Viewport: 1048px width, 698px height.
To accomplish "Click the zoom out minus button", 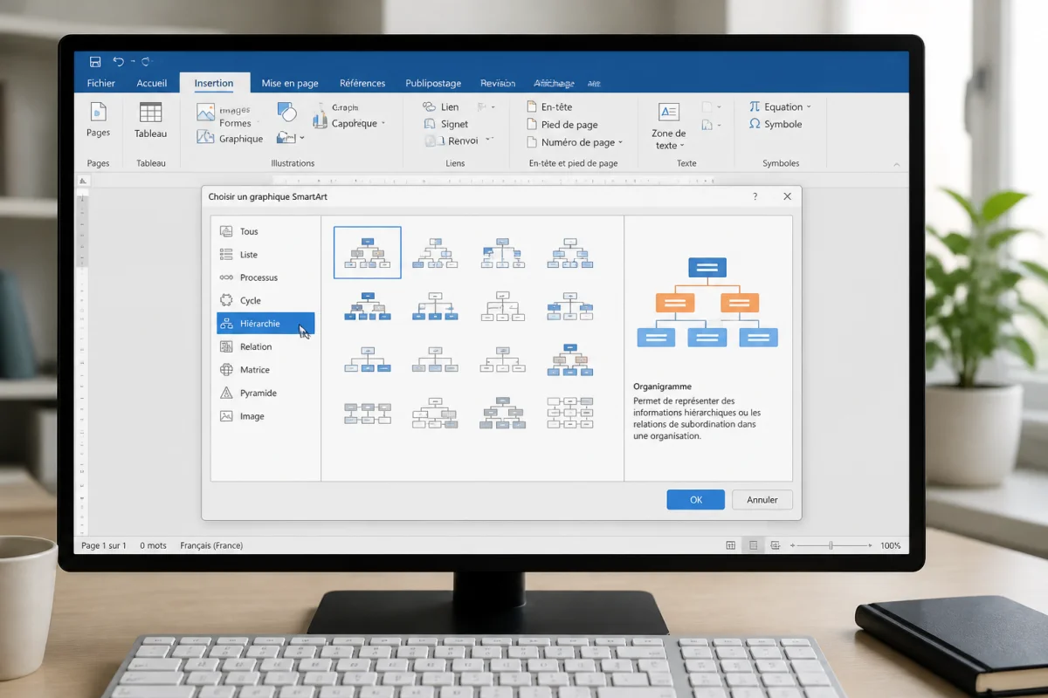I will (x=793, y=545).
